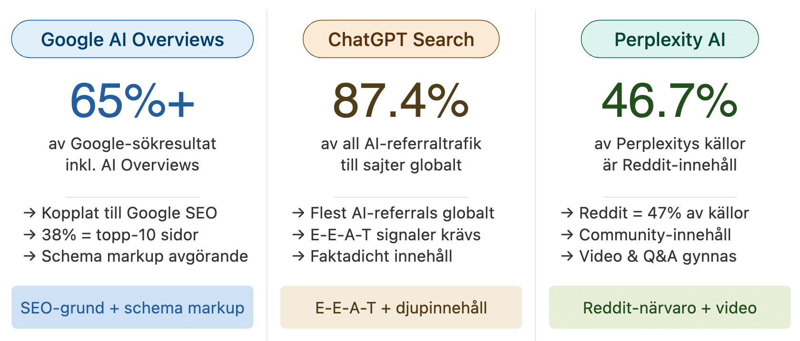The image size is (800, 341).
Task: Click arrow icon before Community-innehåll
Action: click(567, 235)
